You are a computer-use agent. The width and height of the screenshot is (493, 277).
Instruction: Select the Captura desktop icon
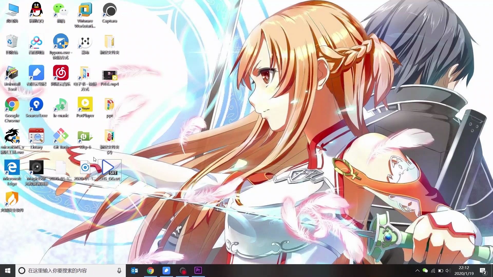pos(110,10)
